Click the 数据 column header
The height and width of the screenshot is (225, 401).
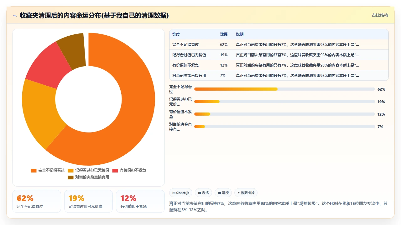pos(224,34)
